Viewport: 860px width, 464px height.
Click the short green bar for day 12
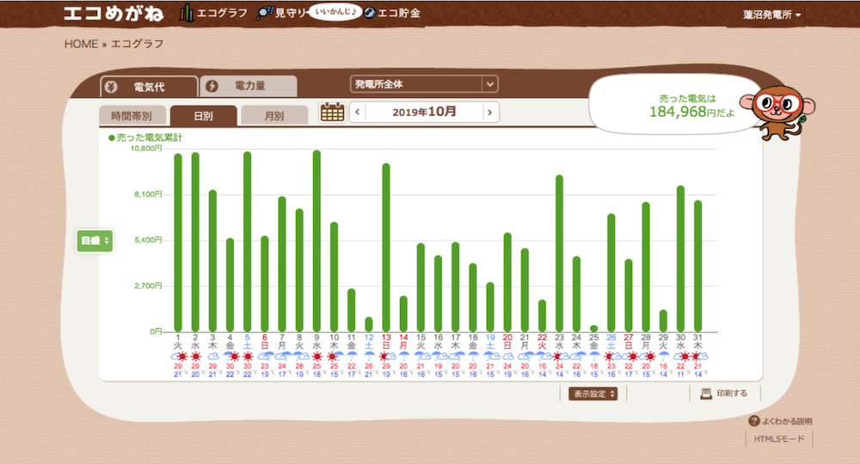[369, 324]
